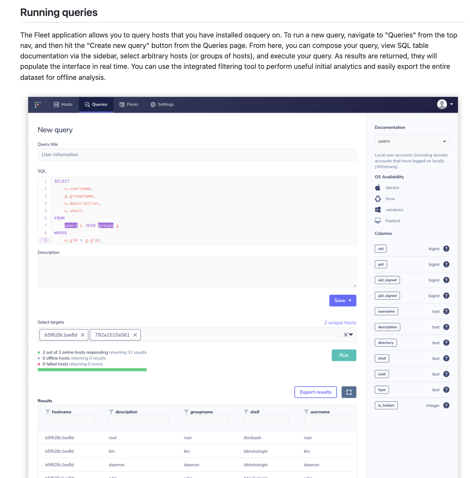The width and height of the screenshot is (470, 478).
Task: Click the filter icon on username column
Action: point(306,412)
